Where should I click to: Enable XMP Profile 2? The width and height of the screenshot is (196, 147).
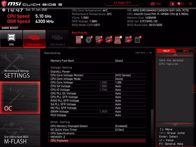point(57,39)
